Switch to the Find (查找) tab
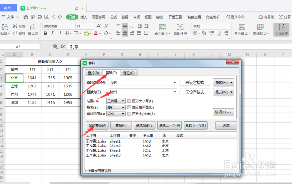292x184 pixels. point(93,73)
